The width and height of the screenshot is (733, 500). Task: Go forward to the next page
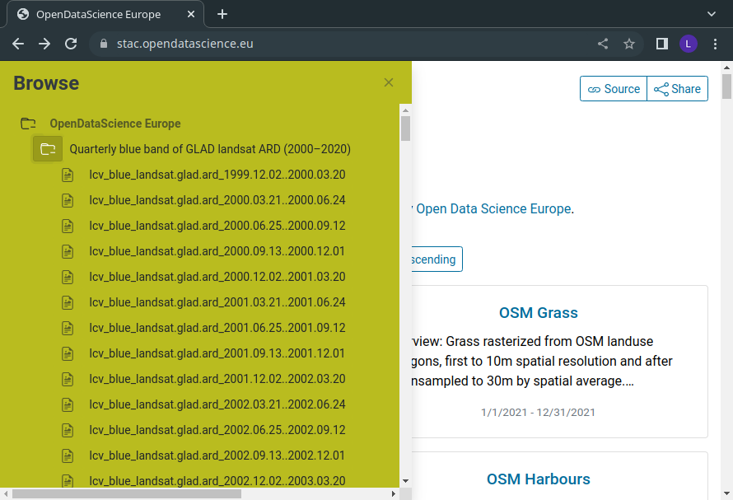pyautogui.click(x=44, y=44)
